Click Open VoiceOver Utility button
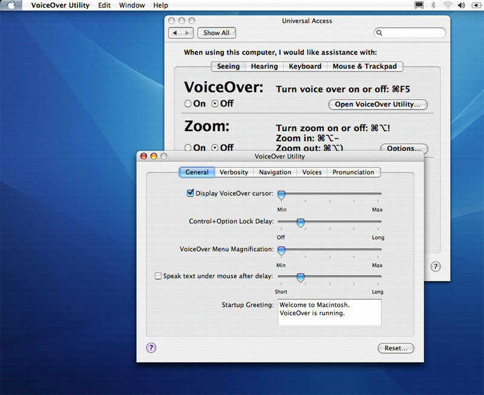Image resolution: width=484 pixels, height=395 pixels. click(x=378, y=104)
